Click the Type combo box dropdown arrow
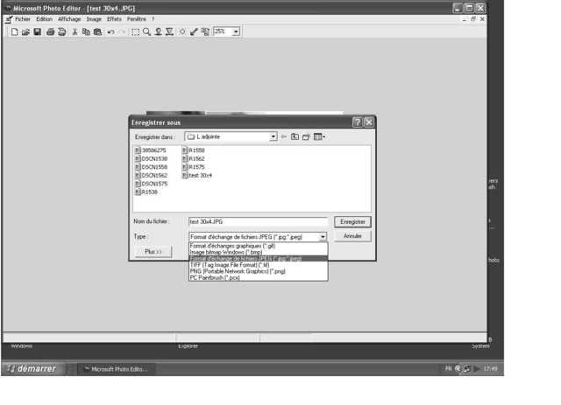 (323, 237)
